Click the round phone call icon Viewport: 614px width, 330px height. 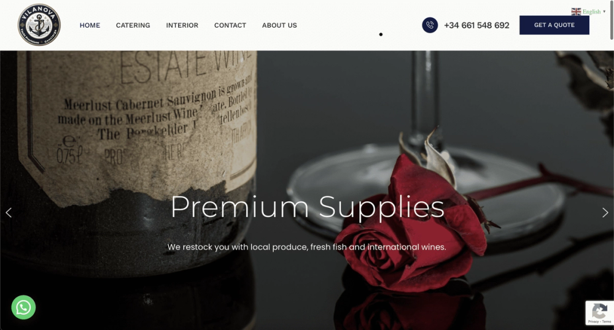click(x=430, y=25)
